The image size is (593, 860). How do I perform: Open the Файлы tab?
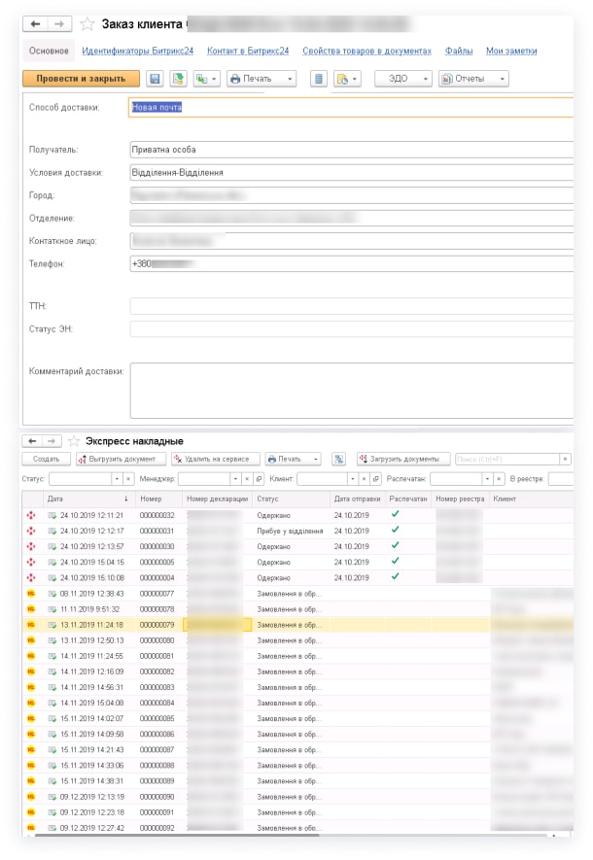[x=459, y=51]
